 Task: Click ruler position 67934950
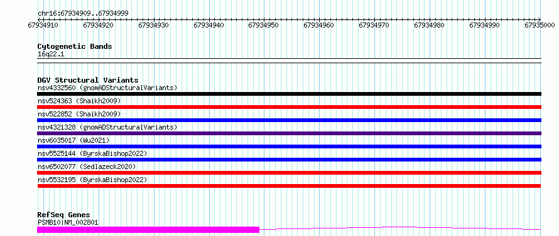tap(264, 25)
